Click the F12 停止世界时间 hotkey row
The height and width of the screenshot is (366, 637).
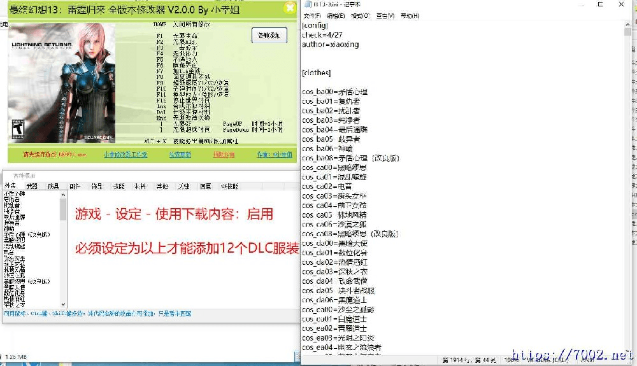pos(183,100)
